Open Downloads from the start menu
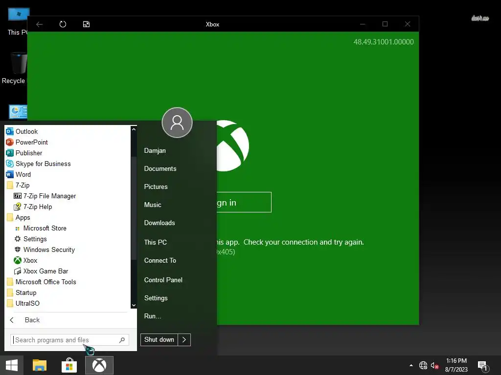The width and height of the screenshot is (501, 375). (159, 223)
